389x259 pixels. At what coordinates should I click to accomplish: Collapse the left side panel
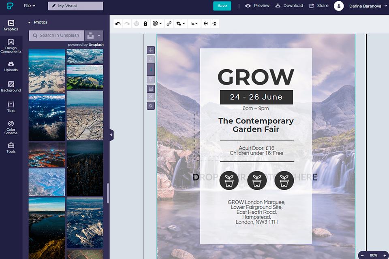111,135
